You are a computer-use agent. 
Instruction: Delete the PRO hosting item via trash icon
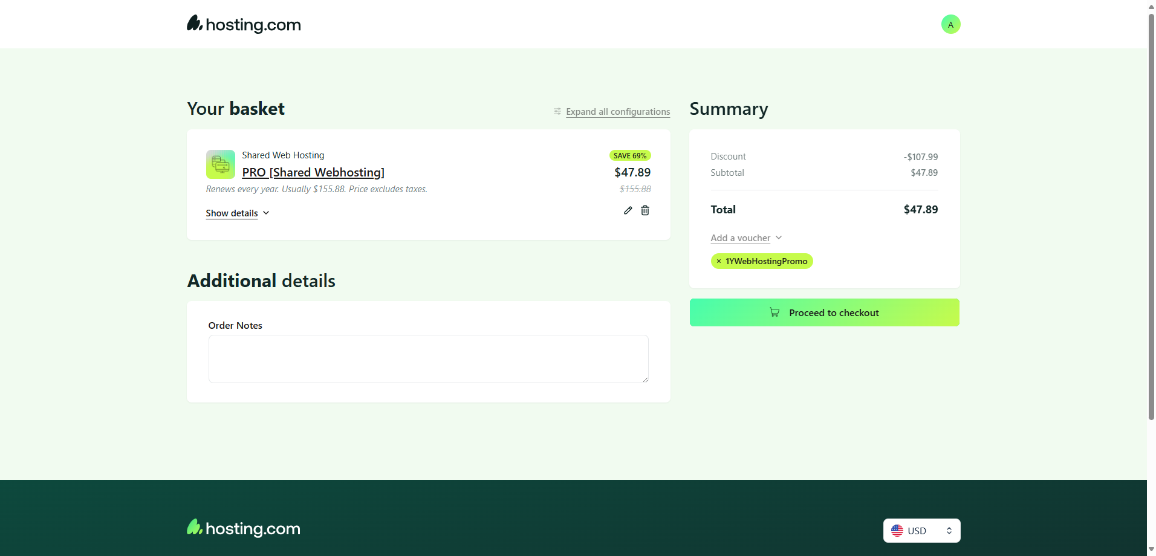645,210
